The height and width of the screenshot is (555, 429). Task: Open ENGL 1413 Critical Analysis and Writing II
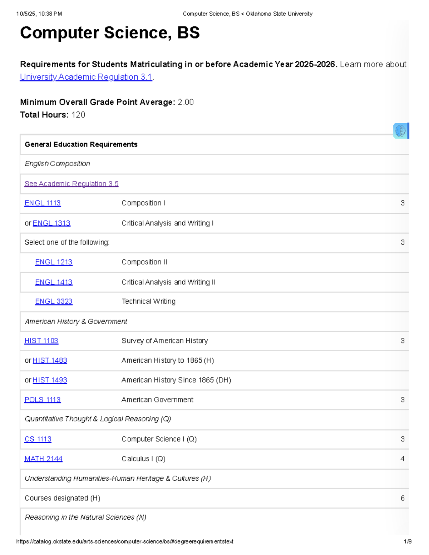[x=54, y=282]
